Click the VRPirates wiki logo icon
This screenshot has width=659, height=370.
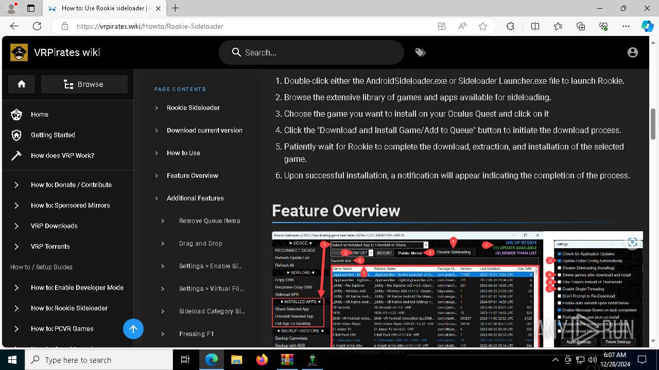[x=19, y=52]
